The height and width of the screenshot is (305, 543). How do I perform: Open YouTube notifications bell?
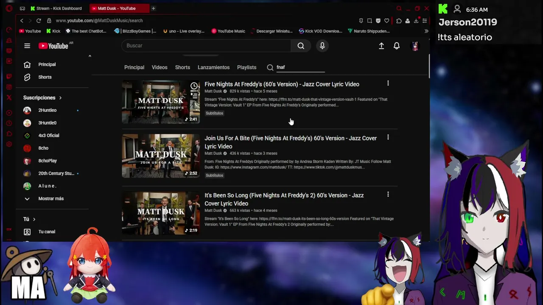click(397, 46)
